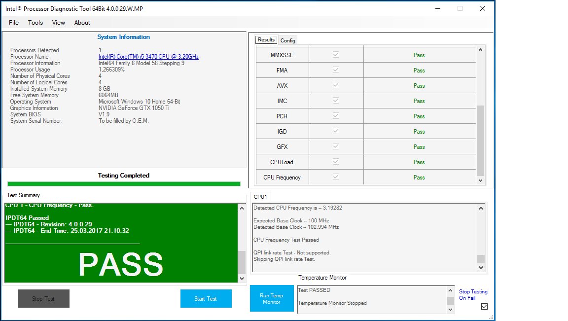Click 'Test PASSED' in Temperature Monitor box
This screenshot has width=568, height=321.
pos(314,290)
